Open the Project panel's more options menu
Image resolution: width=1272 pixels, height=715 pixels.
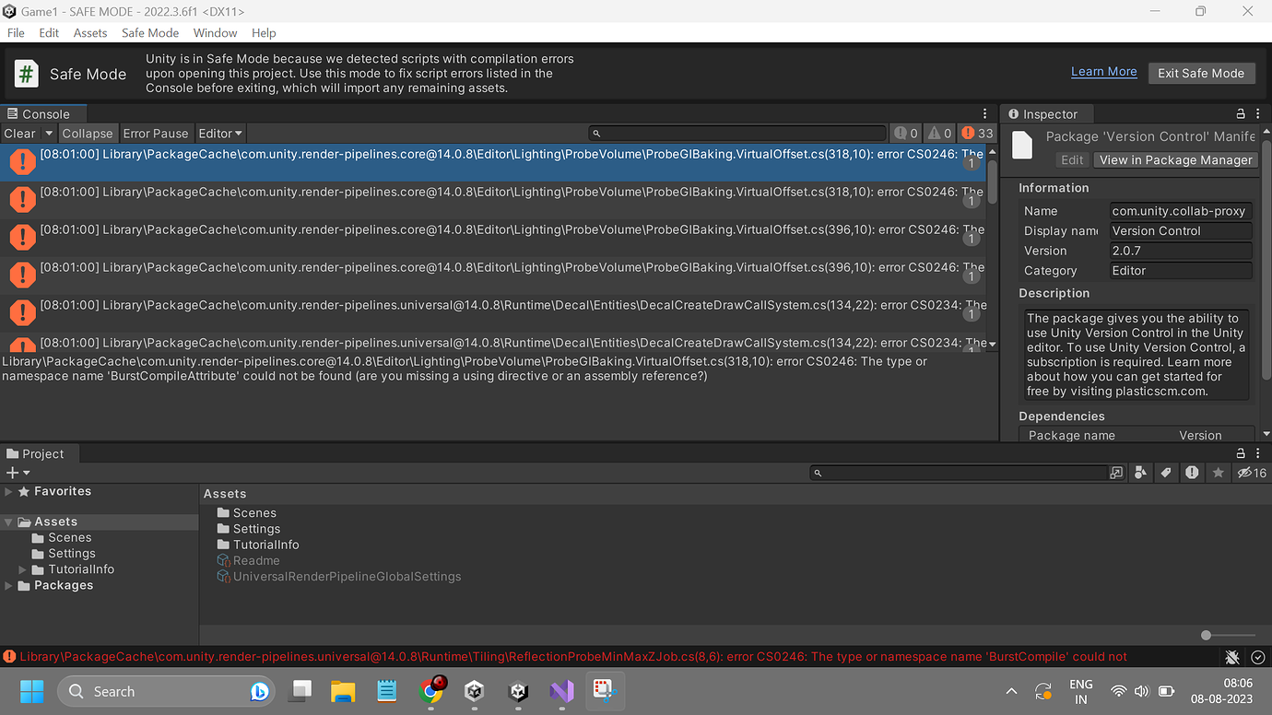point(1257,452)
